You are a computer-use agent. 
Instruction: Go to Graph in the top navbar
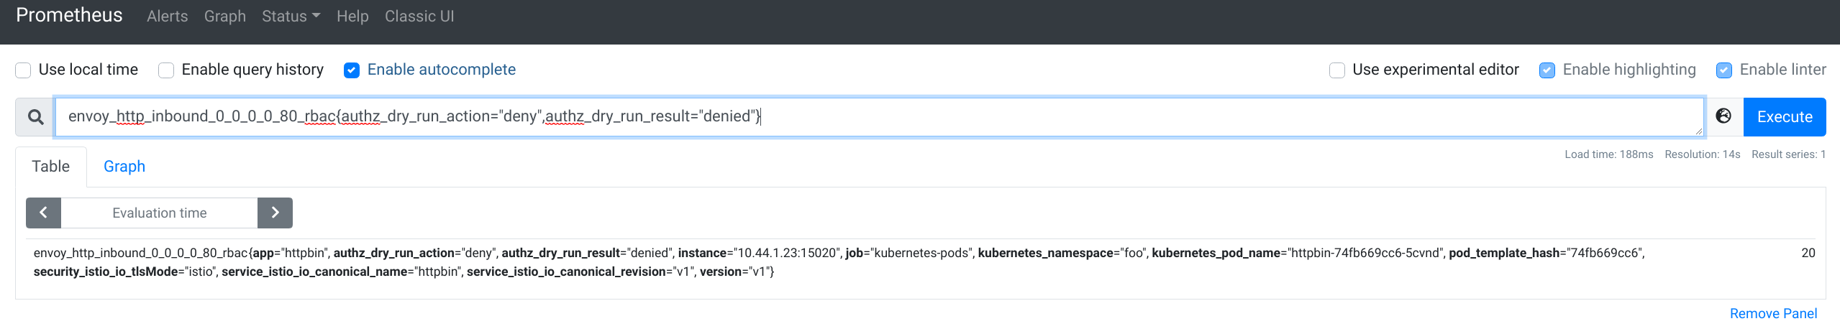[x=224, y=17]
